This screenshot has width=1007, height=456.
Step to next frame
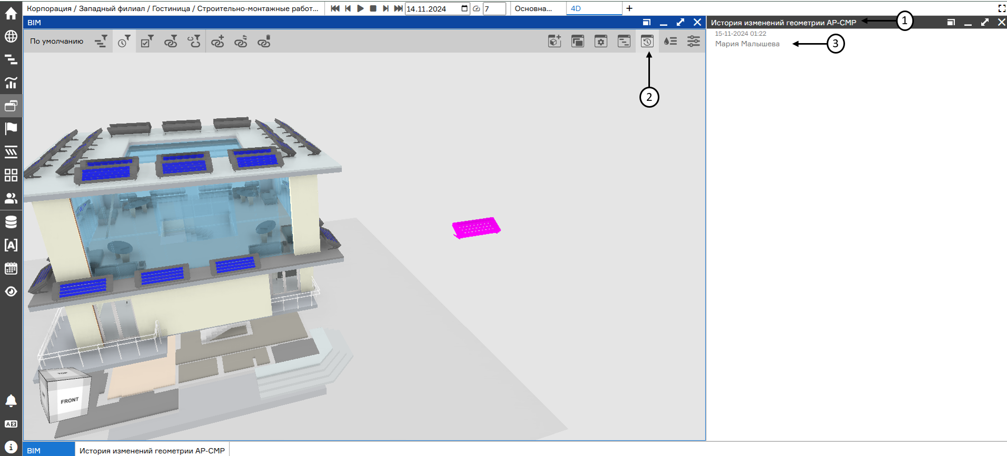(x=386, y=8)
